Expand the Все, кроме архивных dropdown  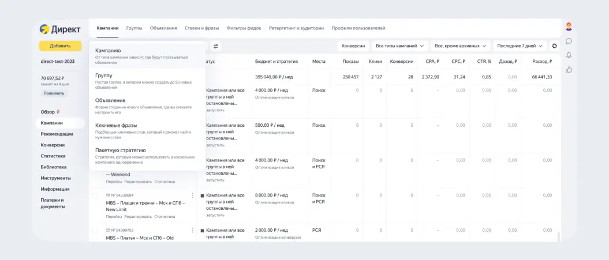pos(460,46)
